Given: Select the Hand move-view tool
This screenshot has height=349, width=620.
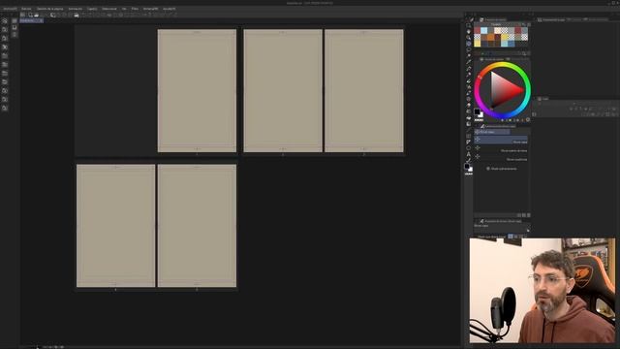Looking at the screenshot, I should [x=469, y=31].
